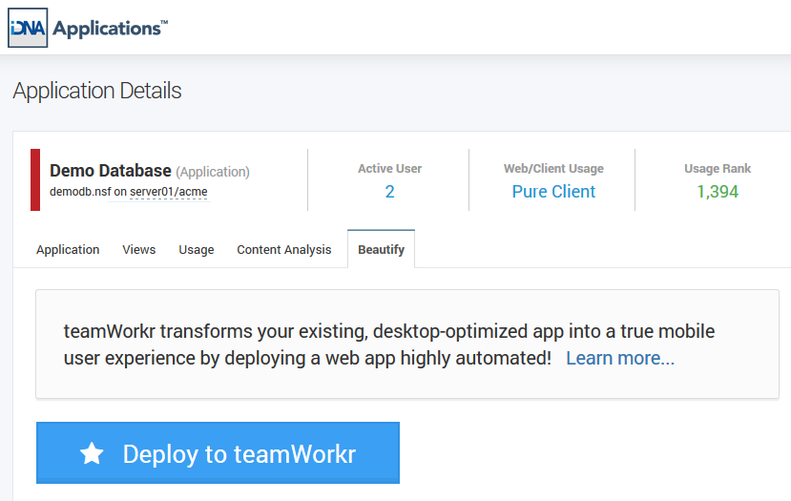Click the Active User label

[389, 169]
